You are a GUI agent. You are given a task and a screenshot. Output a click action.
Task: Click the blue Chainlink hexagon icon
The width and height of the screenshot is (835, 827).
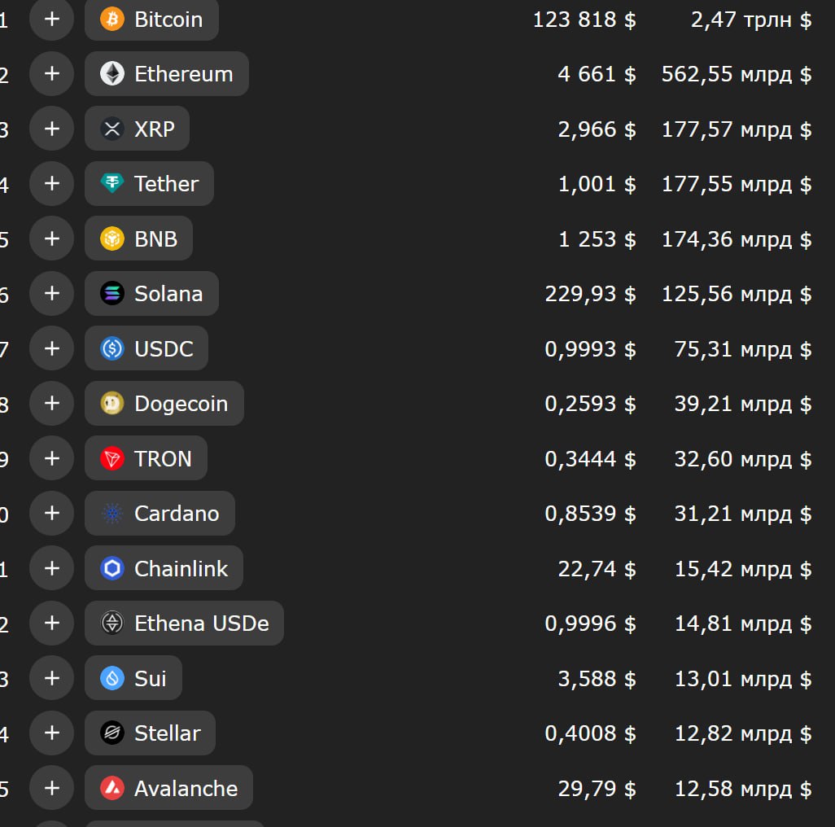pyautogui.click(x=112, y=568)
